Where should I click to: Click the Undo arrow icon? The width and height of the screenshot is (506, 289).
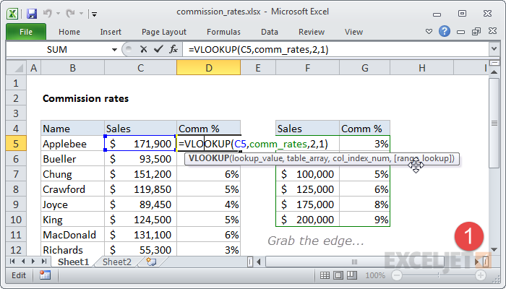pyautogui.click(x=47, y=13)
